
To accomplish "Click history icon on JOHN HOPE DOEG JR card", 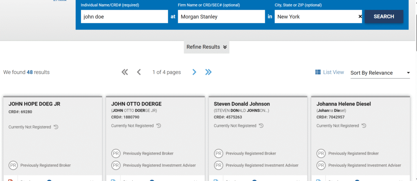I will click(x=56, y=127).
